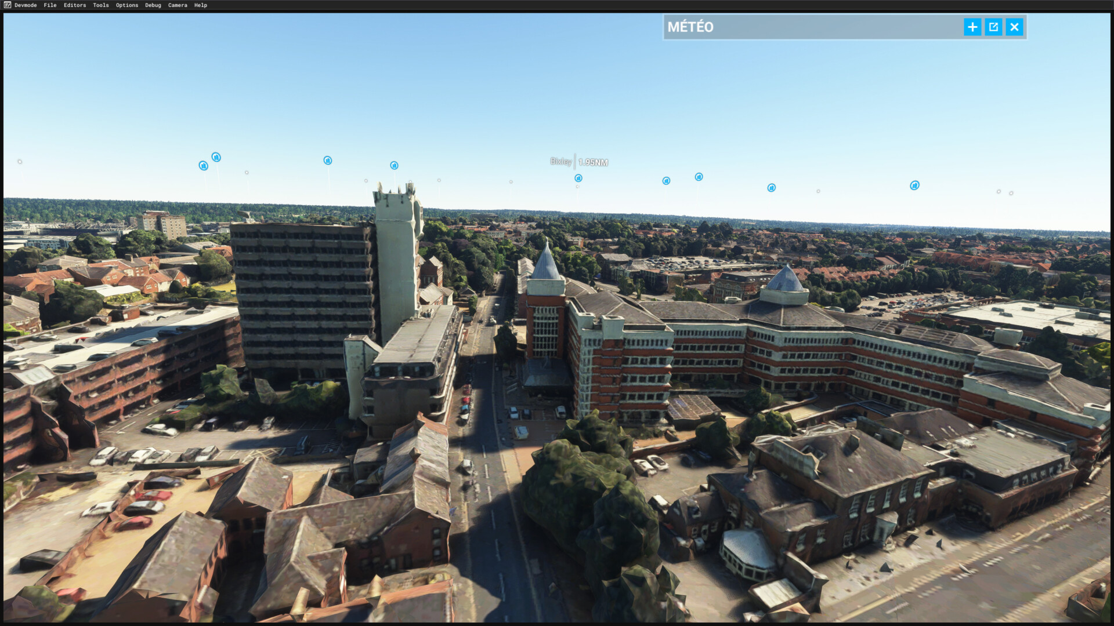Select the leftmost blue city marker
This screenshot has height=626, width=1114.
click(x=203, y=166)
